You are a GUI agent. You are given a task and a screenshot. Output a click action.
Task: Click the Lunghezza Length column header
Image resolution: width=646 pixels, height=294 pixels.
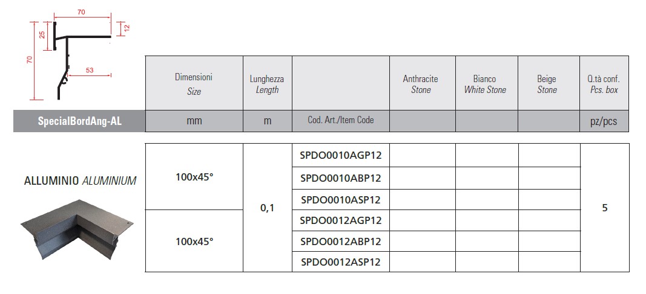click(x=267, y=84)
